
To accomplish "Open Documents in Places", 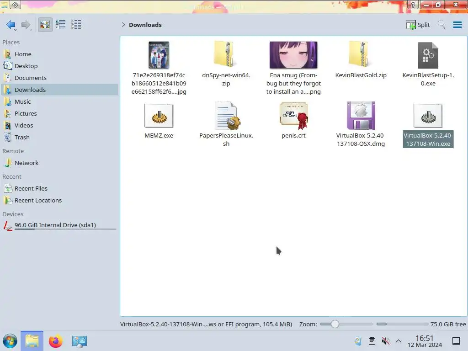I will [x=59, y=78].
